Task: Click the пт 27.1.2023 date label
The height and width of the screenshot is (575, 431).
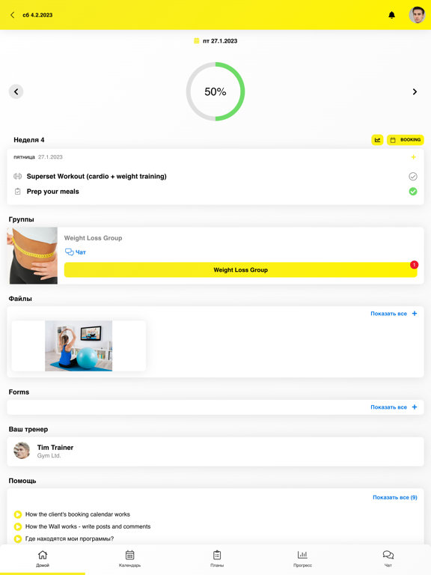Action: click(220, 40)
